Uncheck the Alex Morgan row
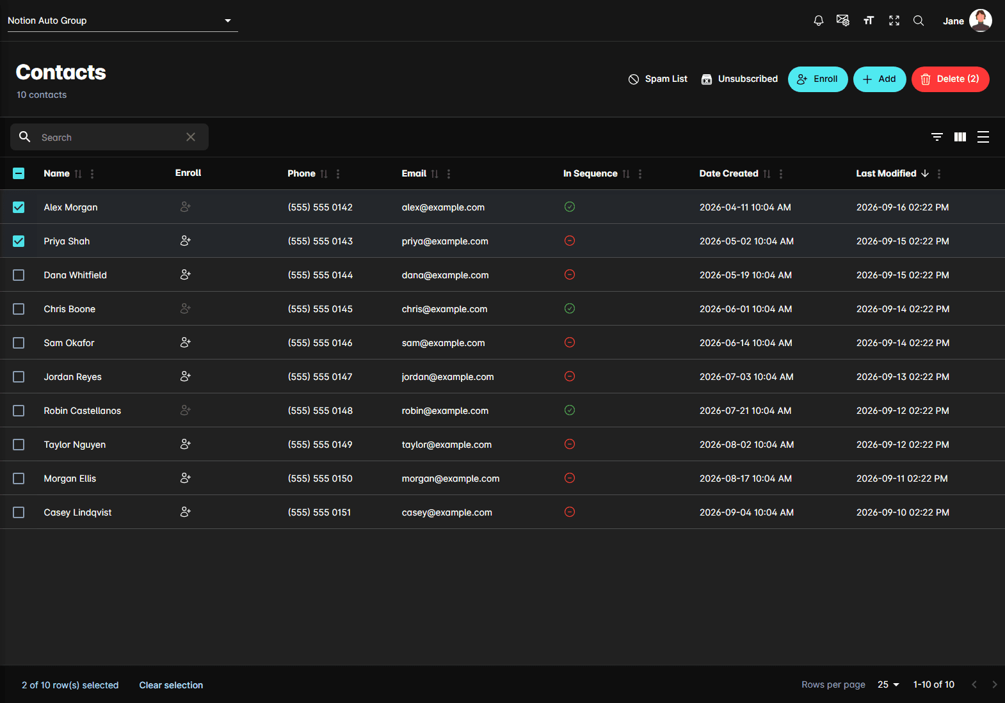This screenshot has height=703, width=1005. 19,207
